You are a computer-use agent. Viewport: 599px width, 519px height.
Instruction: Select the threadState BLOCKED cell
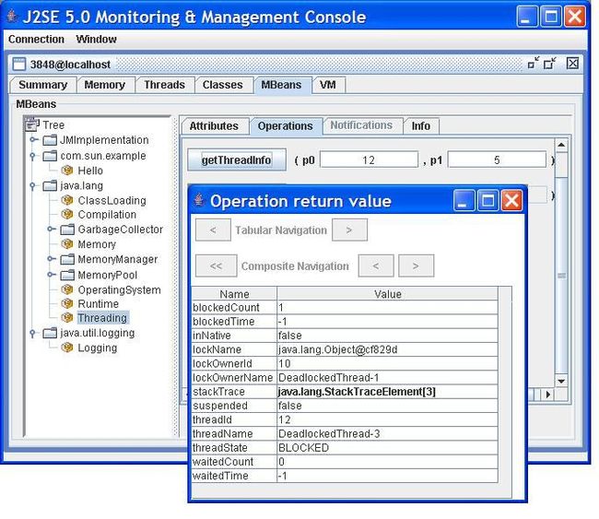click(387, 448)
